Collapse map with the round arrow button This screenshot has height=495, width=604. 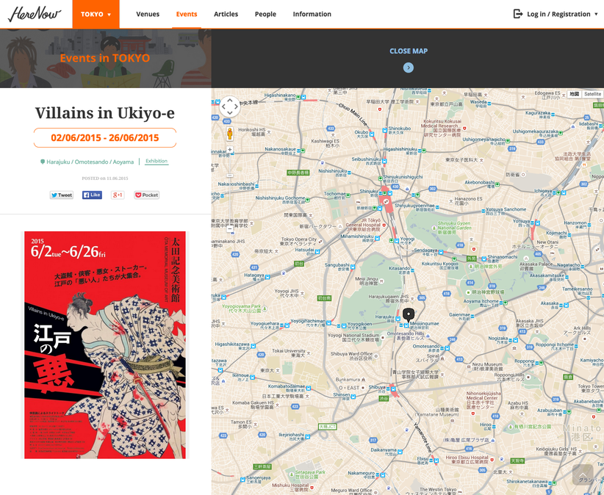(409, 68)
